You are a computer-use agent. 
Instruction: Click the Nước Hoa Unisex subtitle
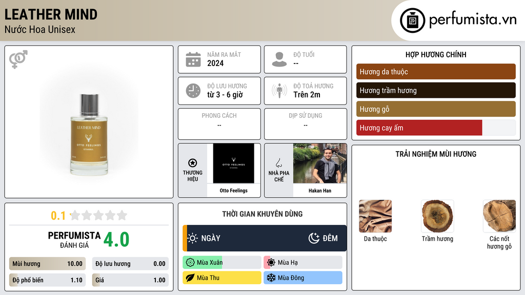point(40,29)
